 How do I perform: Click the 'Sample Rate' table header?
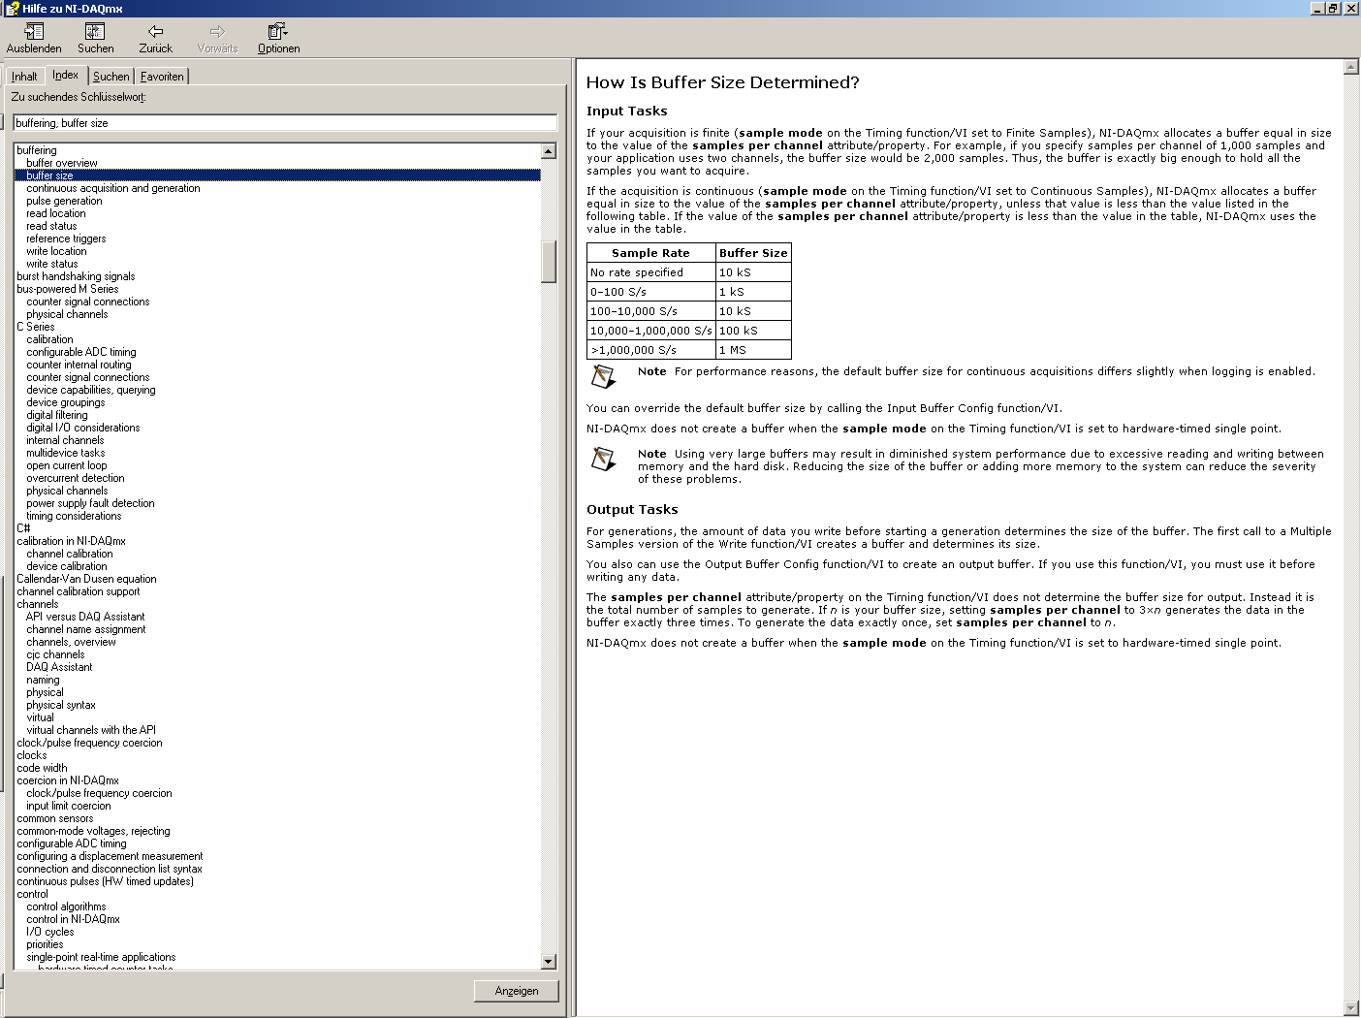(650, 253)
